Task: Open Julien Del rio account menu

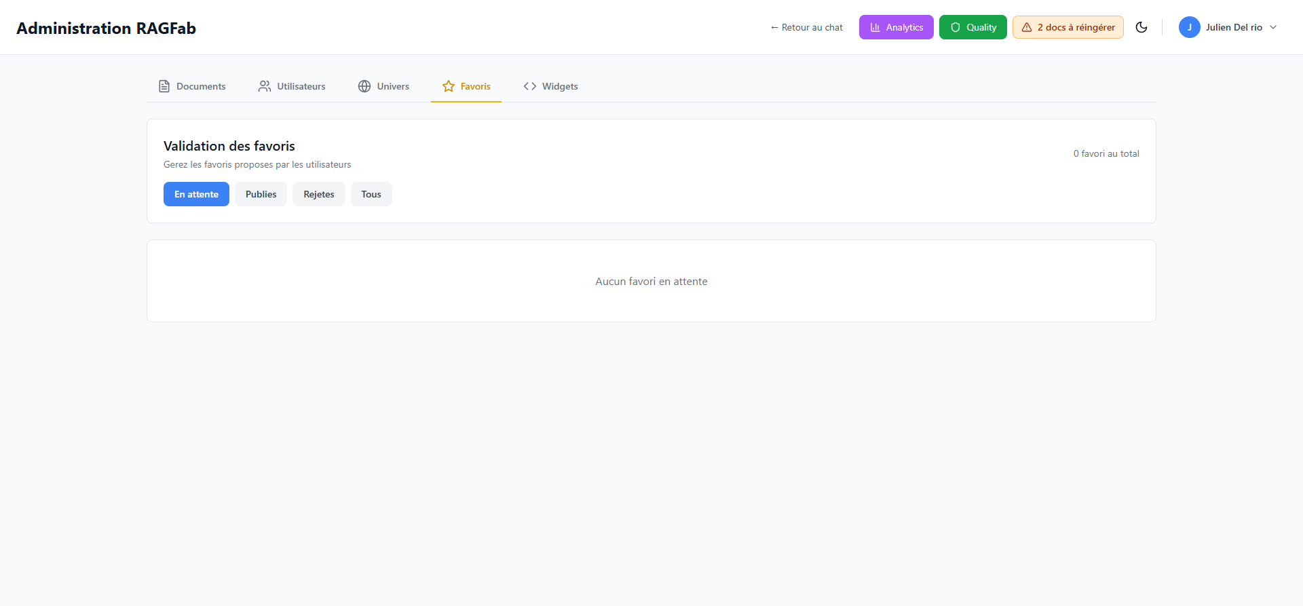Action: click(x=1233, y=27)
